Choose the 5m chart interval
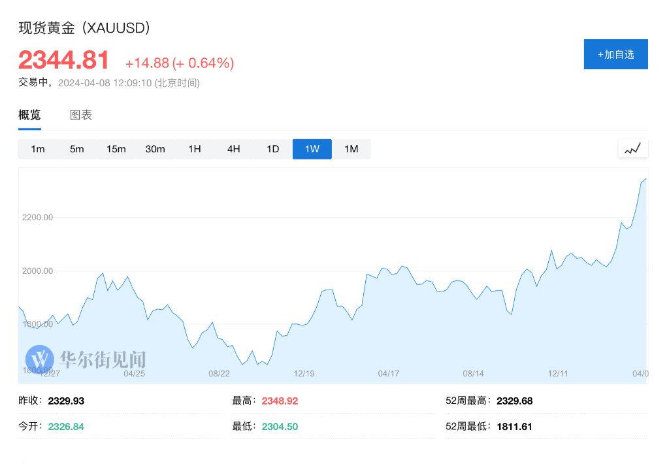Image resolution: width=669 pixels, height=464 pixels. (77, 149)
